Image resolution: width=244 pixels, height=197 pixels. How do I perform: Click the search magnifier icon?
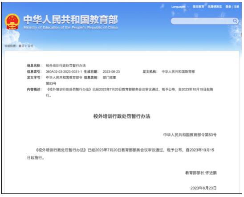(x=235, y=21)
